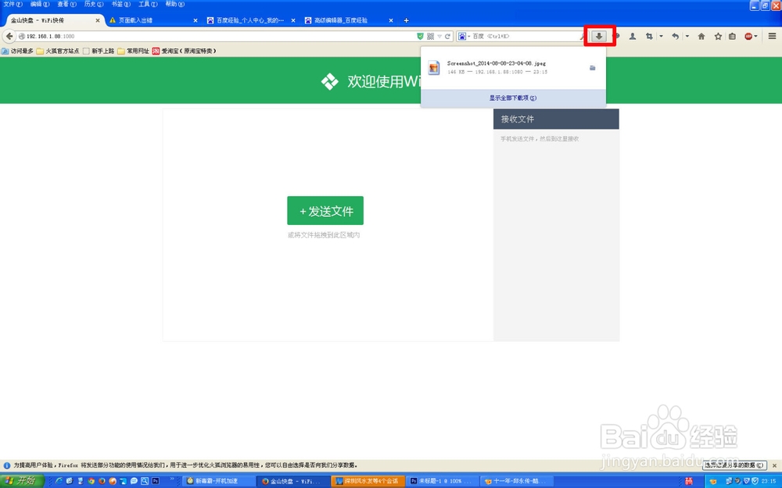The width and height of the screenshot is (782, 488).
Task: Switch to 十一年-邱永传 taskbar window
Action: pyautogui.click(x=517, y=481)
